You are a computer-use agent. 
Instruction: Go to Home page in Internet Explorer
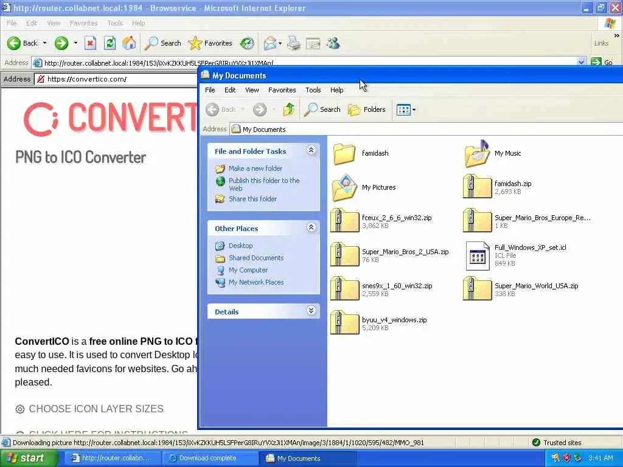[x=129, y=43]
